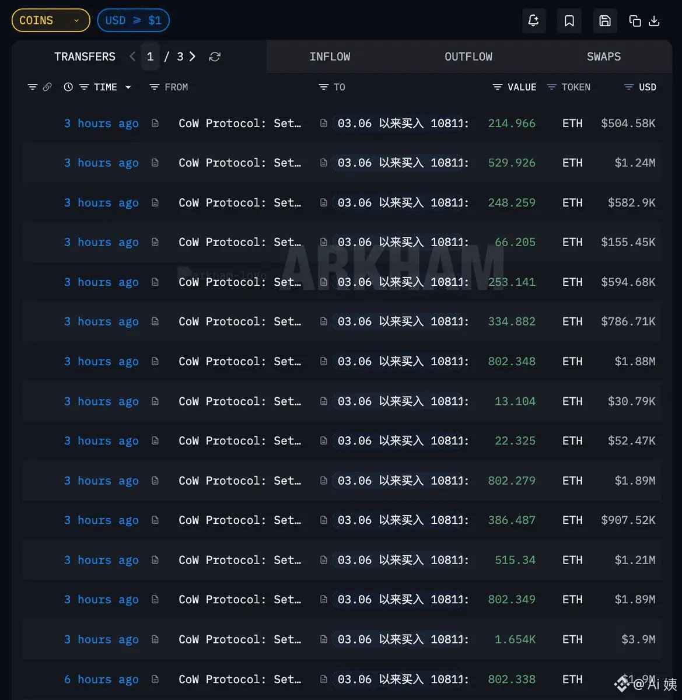Open the TIME column filter
Screen dimensions: 682x700
point(84,87)
